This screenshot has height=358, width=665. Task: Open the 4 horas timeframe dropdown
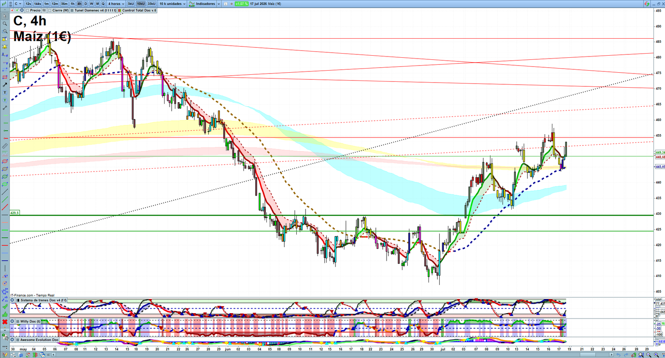click(116, 4)
